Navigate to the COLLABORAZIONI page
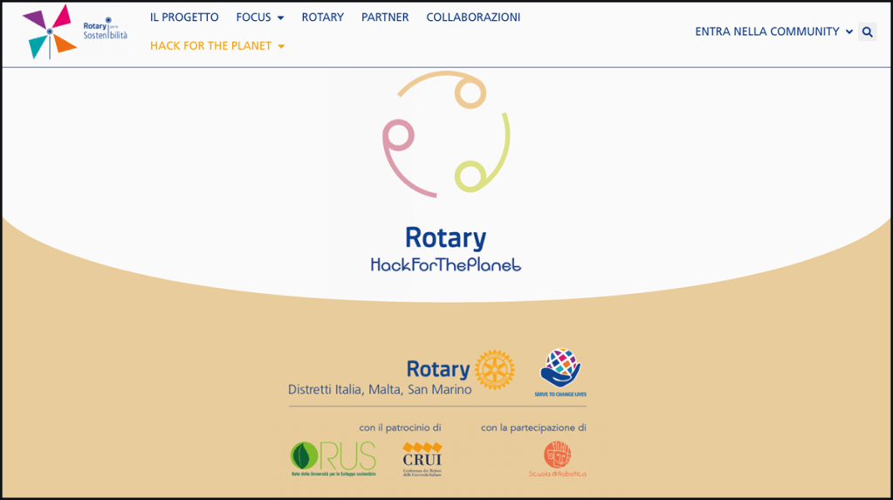This screenshot has height=500, width=893. point(473,17)
